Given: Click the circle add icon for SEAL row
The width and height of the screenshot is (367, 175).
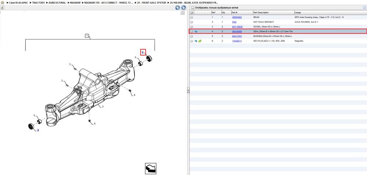Looking at the screenshot, I should click(x=192, y=31).
